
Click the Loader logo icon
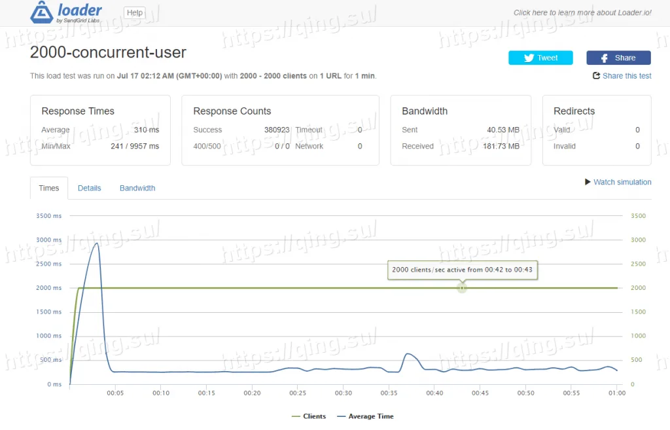click(42, 12)
